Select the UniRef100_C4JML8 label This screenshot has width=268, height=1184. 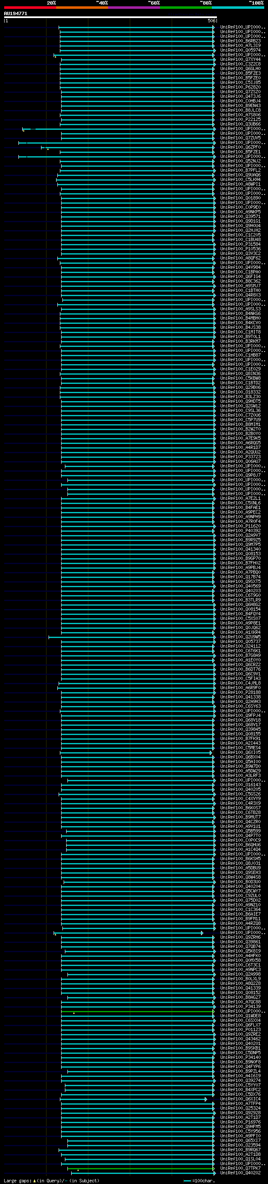tap(240, 683)
